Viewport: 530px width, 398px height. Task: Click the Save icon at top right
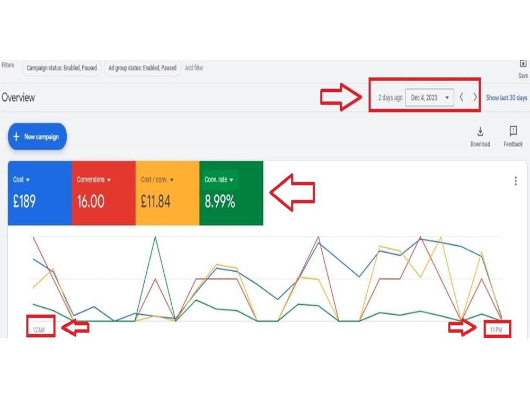pyautogui.click(x=523, y=64)
